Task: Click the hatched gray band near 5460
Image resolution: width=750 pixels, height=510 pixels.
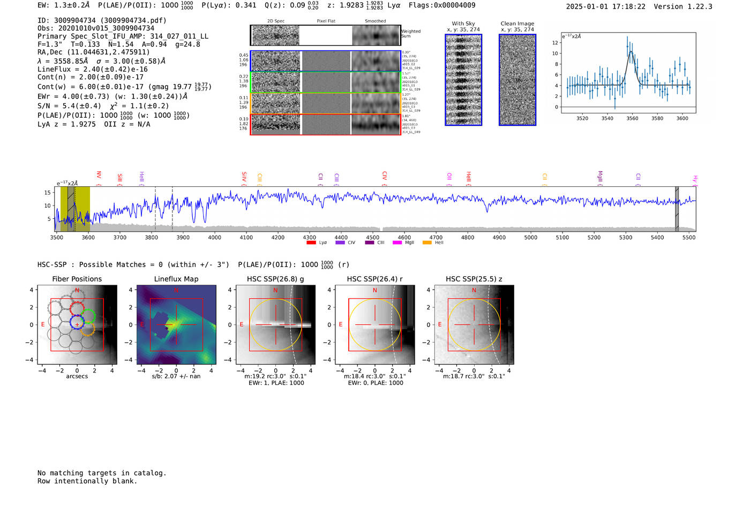Action: pos(677,209)
